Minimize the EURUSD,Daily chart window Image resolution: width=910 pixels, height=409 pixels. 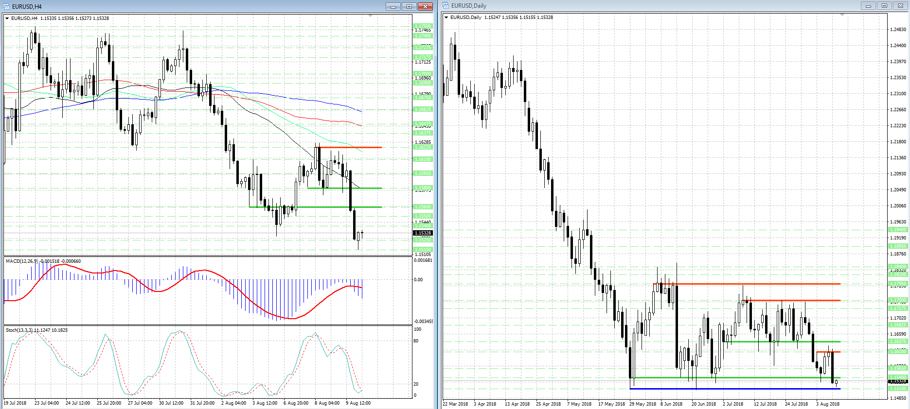click(868, 5)
